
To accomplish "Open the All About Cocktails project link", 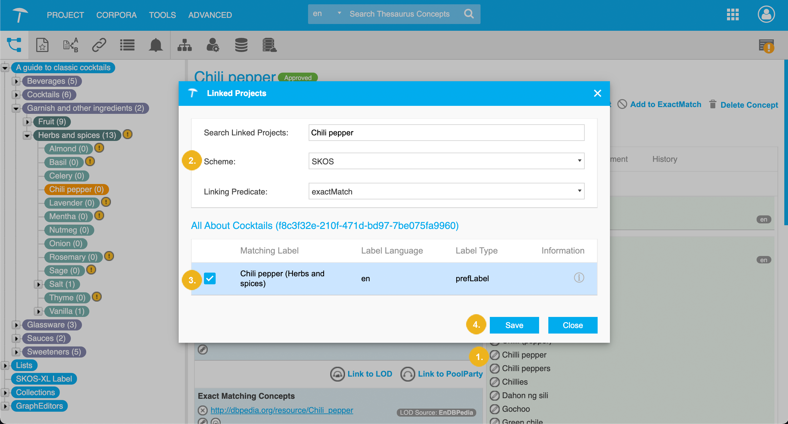I will pos(324,226).
